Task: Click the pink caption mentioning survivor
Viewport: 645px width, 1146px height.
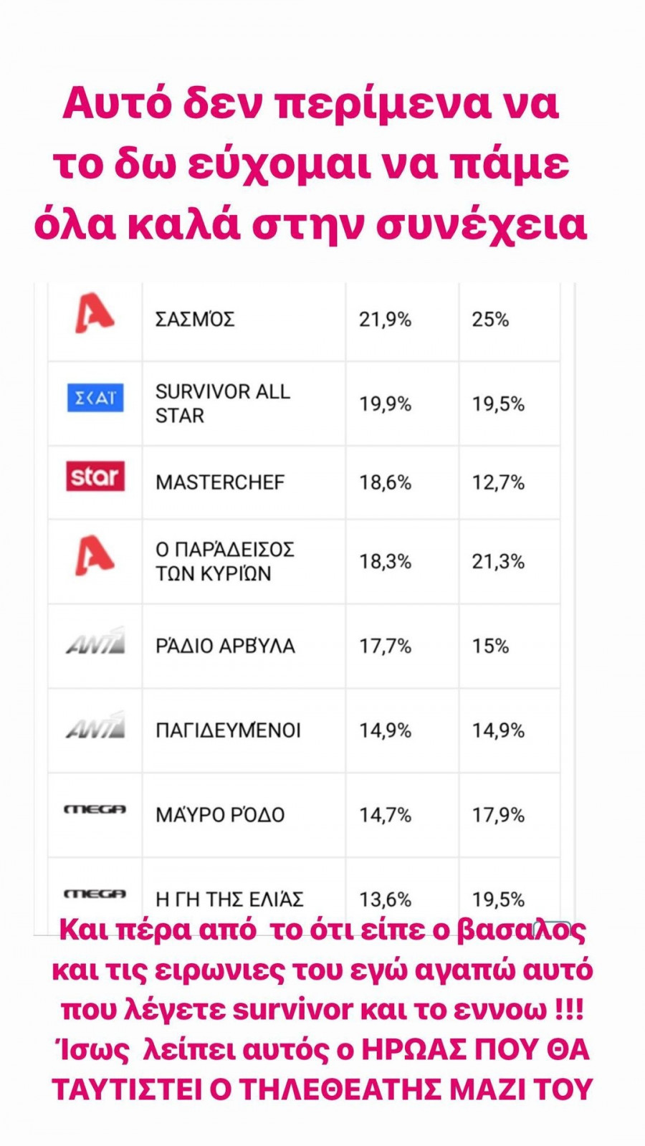Action: 322,1011
